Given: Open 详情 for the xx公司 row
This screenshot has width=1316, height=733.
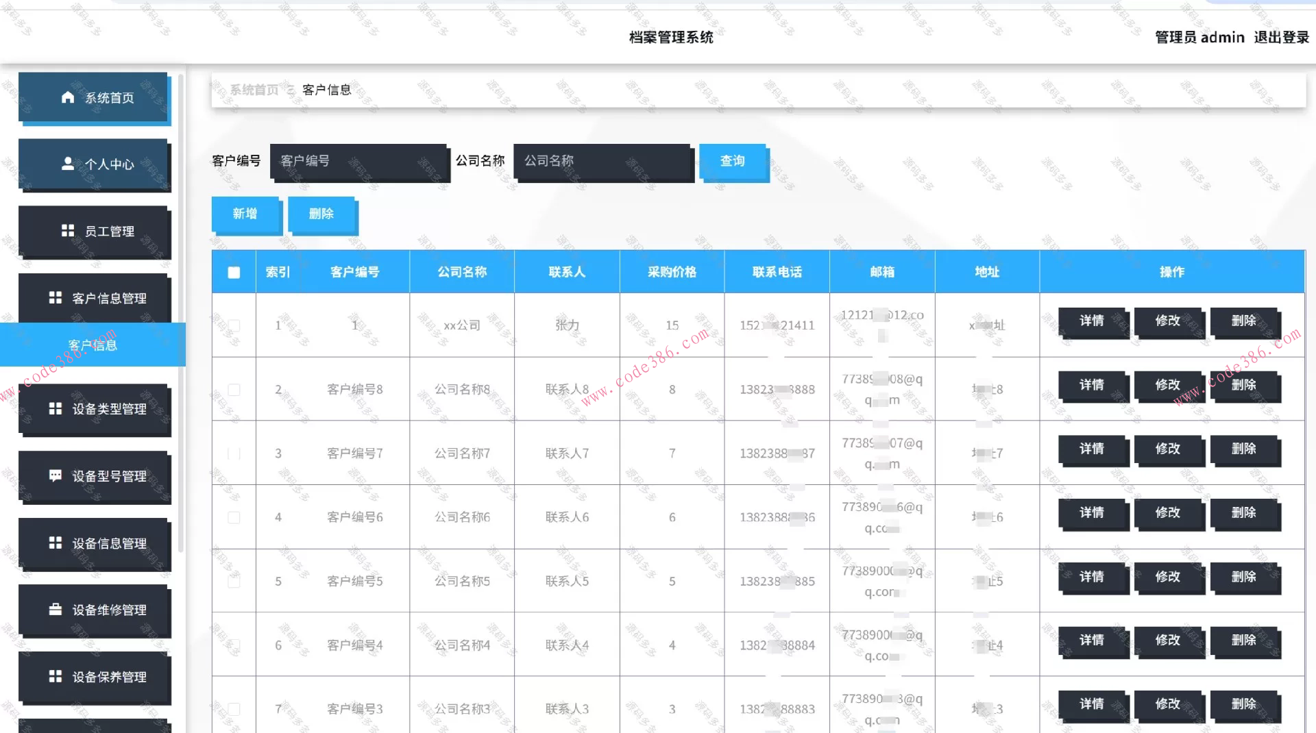Looking at the screenshot, I should pos(1091,321).
